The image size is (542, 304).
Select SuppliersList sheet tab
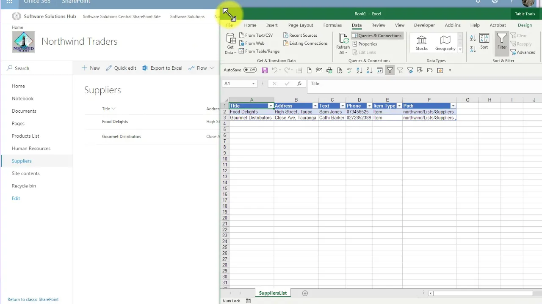point(273,293)
